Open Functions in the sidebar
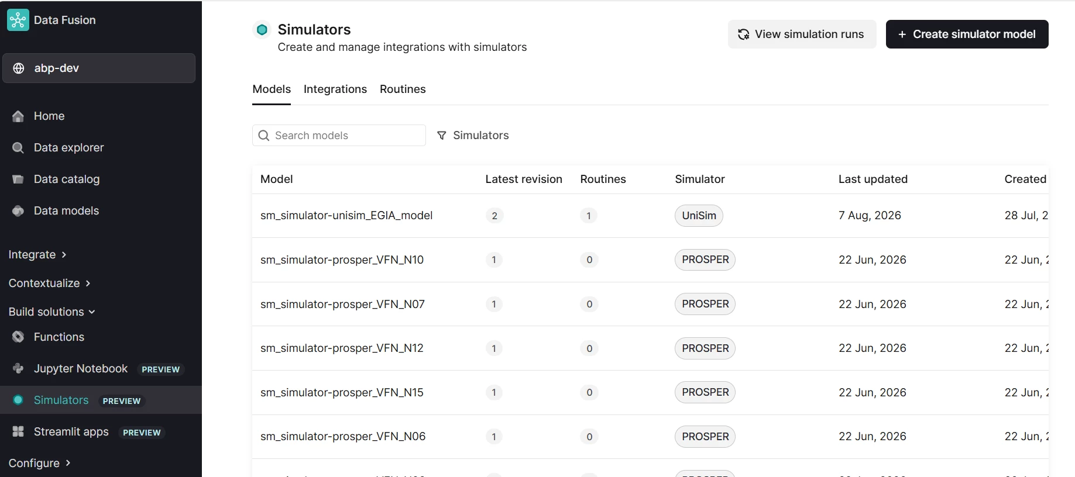This screenshot has width=1075, height=477. point(59,337)
